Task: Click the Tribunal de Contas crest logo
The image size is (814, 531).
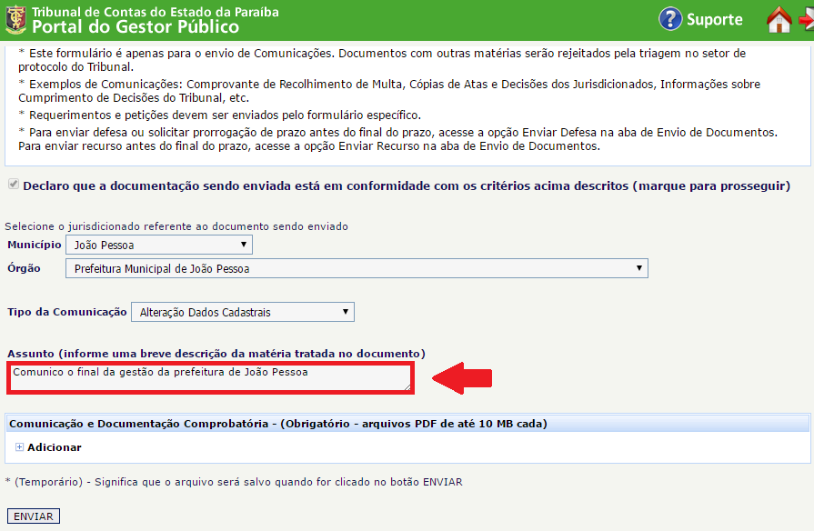Action: pyautogui.click(x=15, y=19)
